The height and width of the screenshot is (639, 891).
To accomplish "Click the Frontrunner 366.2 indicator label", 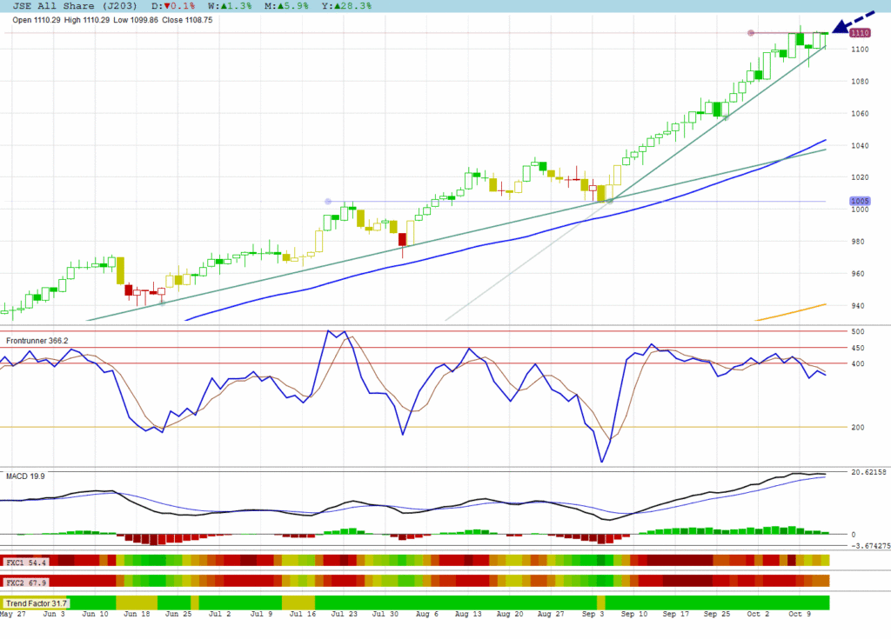I will 37,342.
